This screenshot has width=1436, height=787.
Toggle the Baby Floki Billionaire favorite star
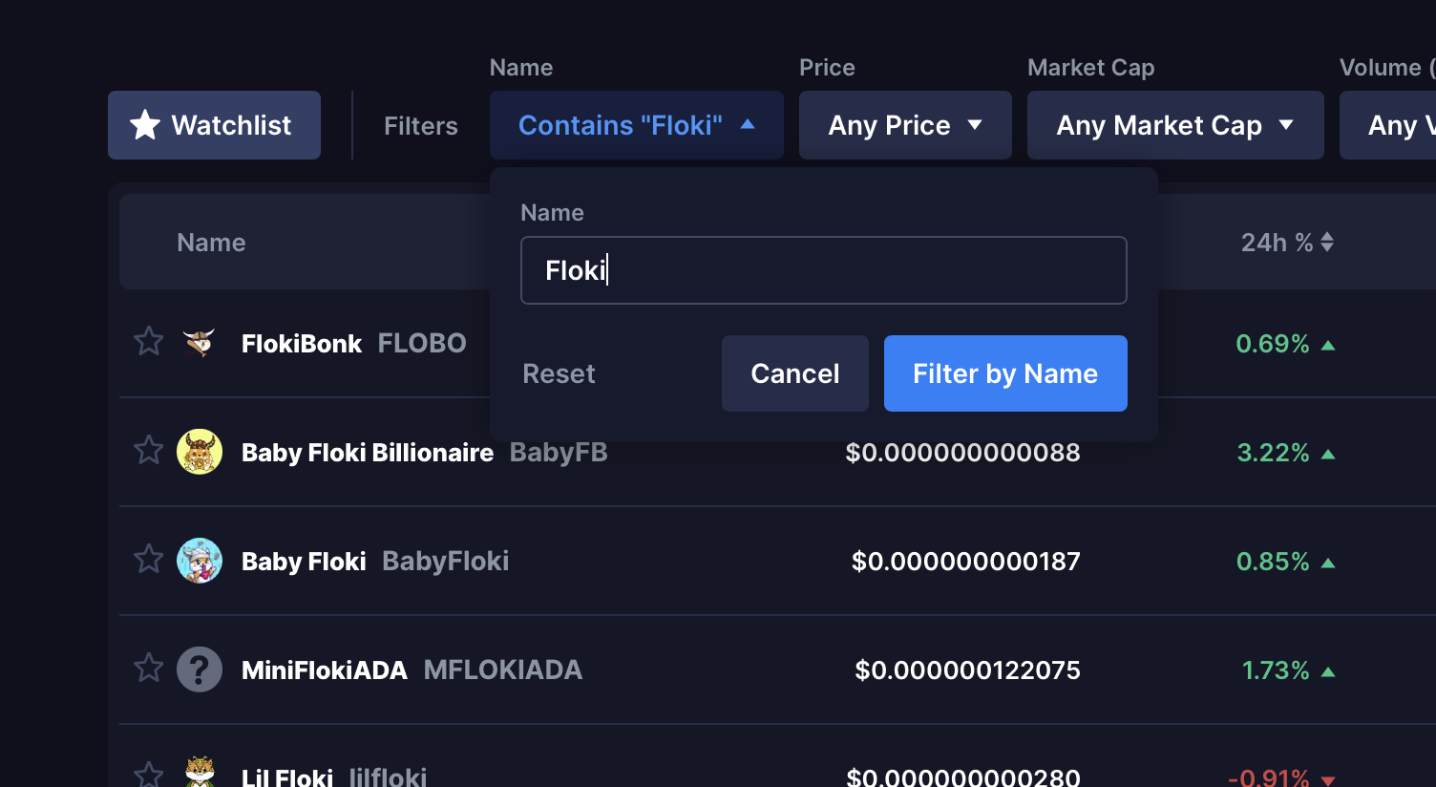tap(149, 450)
